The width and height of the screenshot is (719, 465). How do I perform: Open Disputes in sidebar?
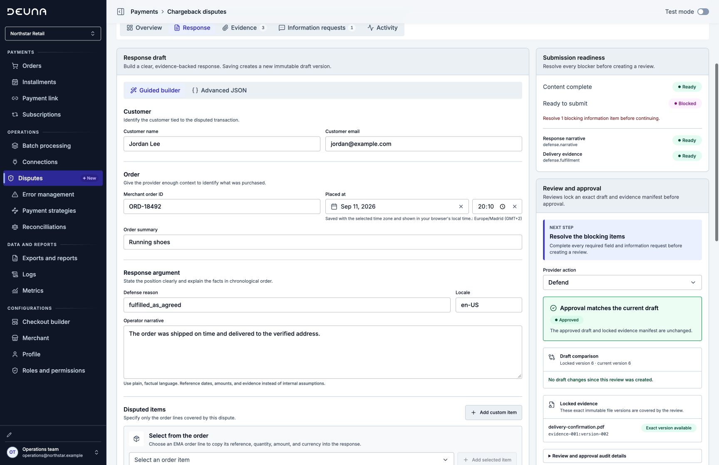click(53, 178)
